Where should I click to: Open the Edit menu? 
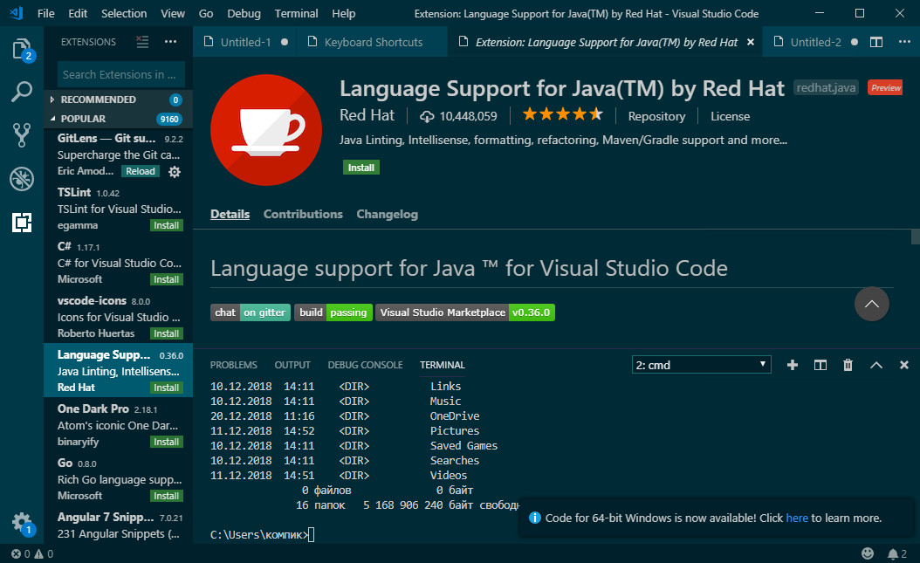(x=78, y=13)
